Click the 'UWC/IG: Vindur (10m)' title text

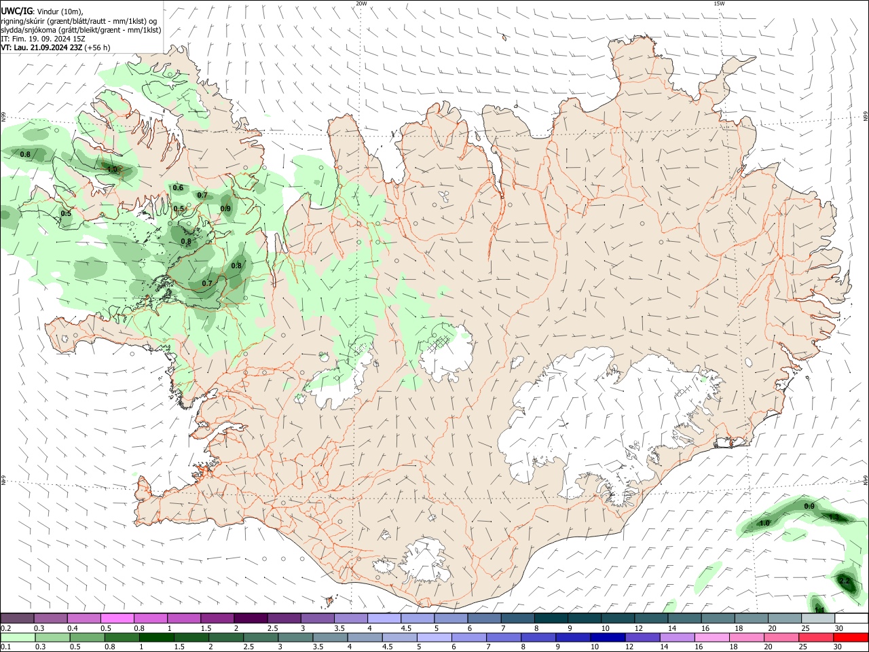(x=41, y=12)
